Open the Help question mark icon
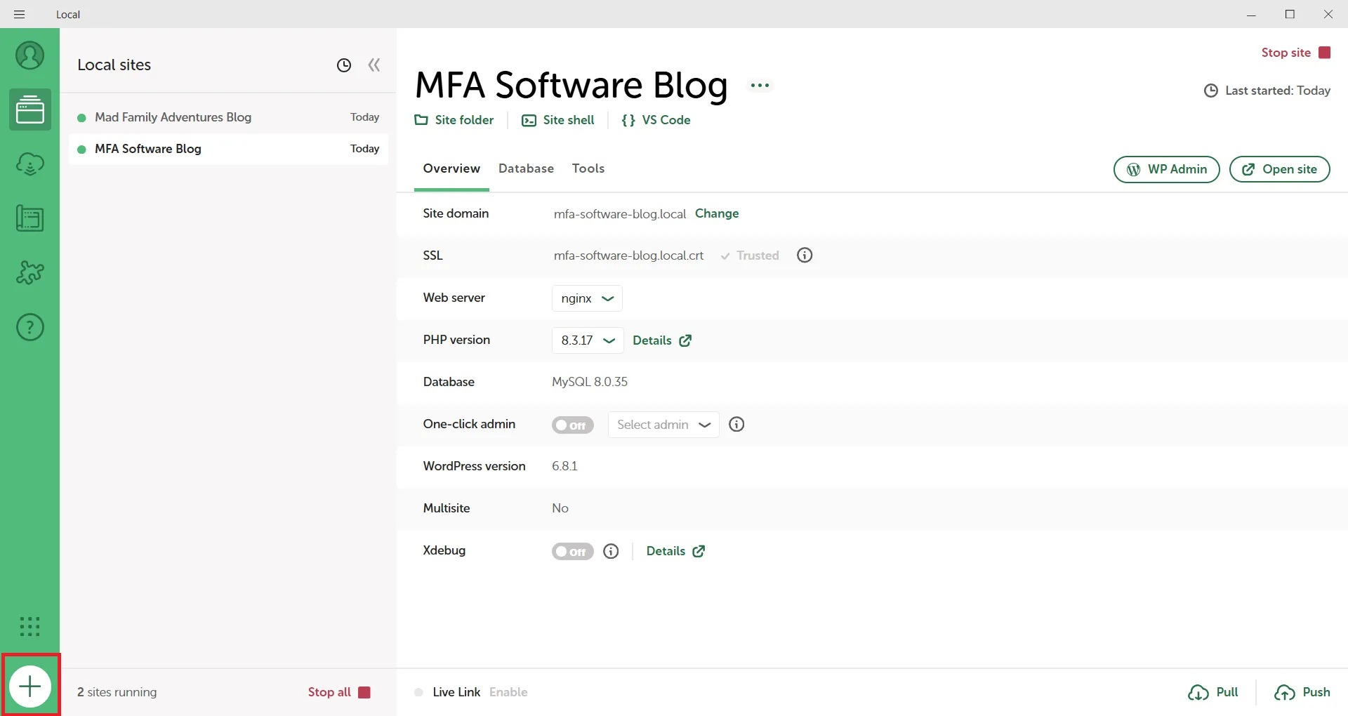The image size is (1348, 716). click(x=29, y=327)
